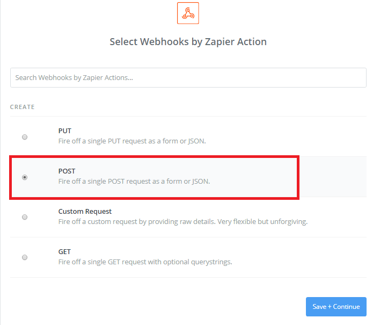This screenshot has height=325, width=373.
Task: Click the Select Webhooks by Zapier Action heading
Action: [188, 42]
